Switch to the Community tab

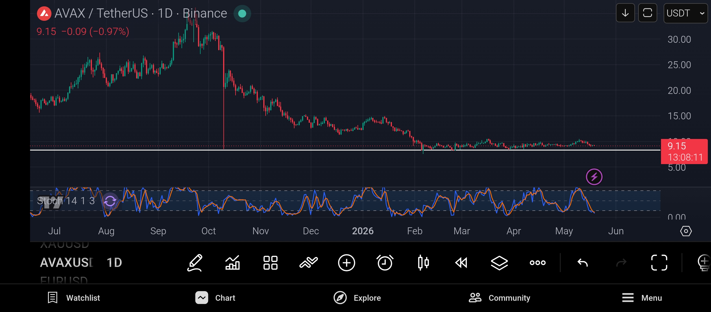pos(499,298)
